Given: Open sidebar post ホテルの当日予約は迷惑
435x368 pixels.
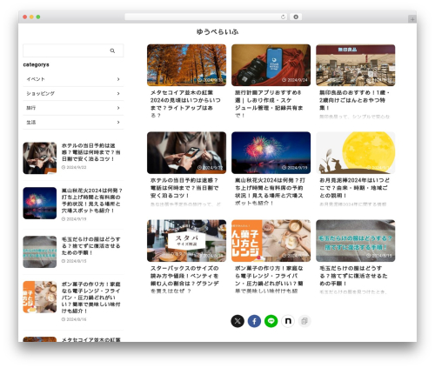Looking at the screenshot, I should pyautogui.click(x=90, y=152).
